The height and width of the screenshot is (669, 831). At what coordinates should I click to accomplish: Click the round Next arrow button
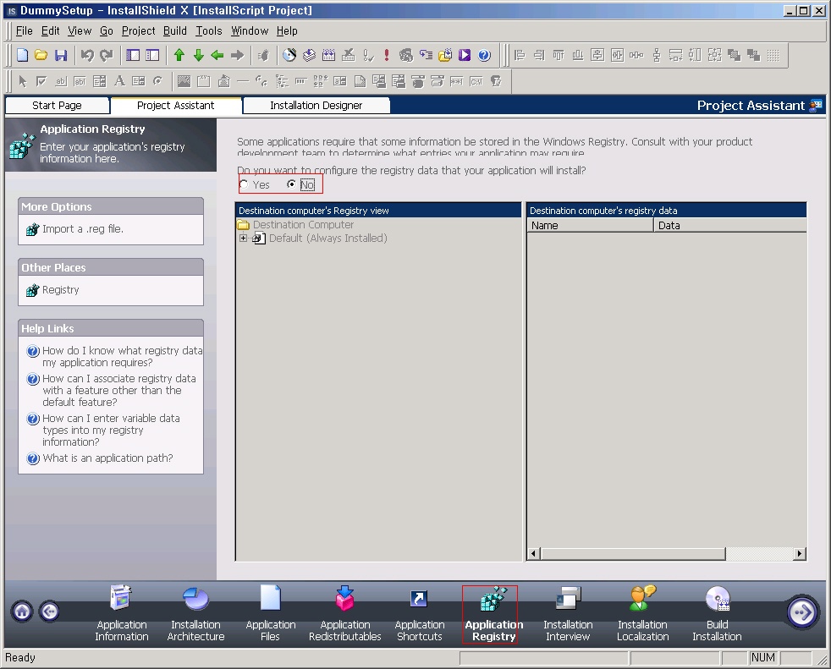pos(802,612)
